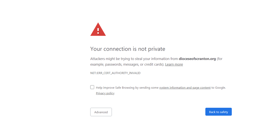
Task: Open "system information and page content" link
Action: [185, 88]
